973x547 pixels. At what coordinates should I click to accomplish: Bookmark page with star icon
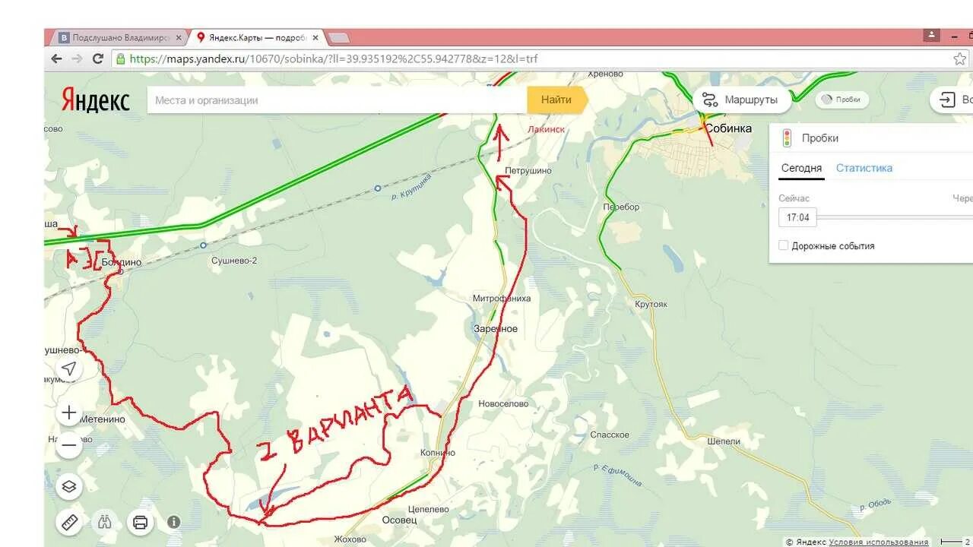point(960,58)
